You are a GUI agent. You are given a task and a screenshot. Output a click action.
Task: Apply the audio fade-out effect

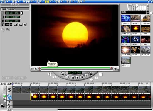tap(20, 25)
